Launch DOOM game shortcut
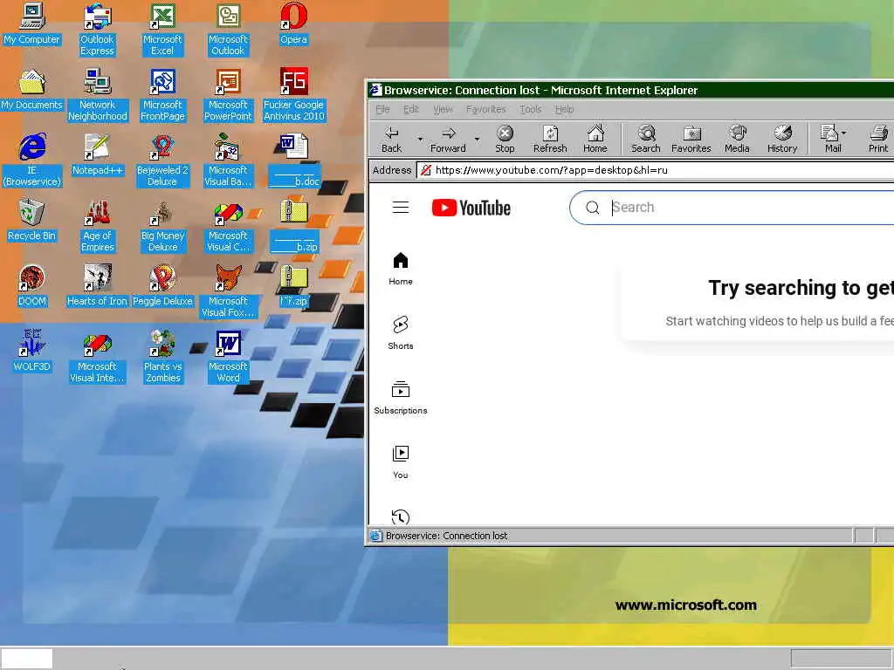 [32, 285]
